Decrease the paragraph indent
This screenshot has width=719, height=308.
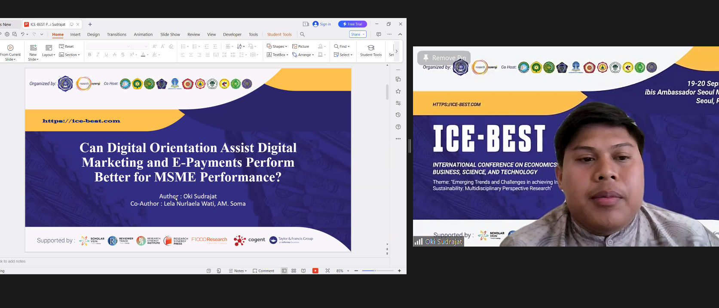[x=207, y=46]
